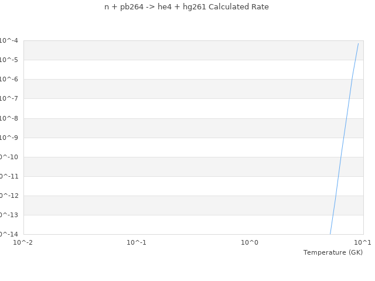Select the 10^-5 y-axis tick label
375x281 pixels.
tap(9, 60)
